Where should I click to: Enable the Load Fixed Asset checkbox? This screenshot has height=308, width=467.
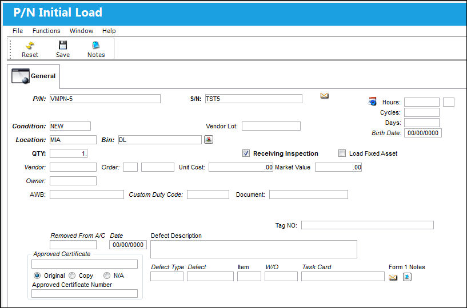tap(342, 153)
